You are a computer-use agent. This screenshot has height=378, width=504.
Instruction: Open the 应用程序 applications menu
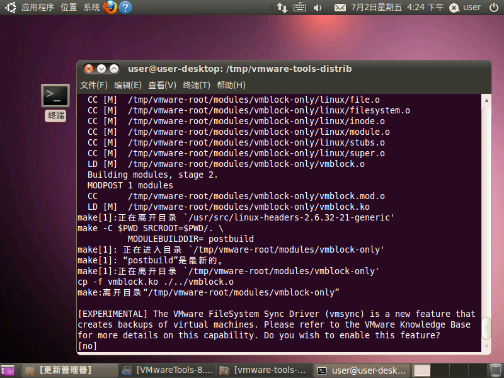(x=37, y=8)
